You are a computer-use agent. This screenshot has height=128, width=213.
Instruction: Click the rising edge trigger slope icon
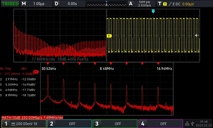point(170,4)
